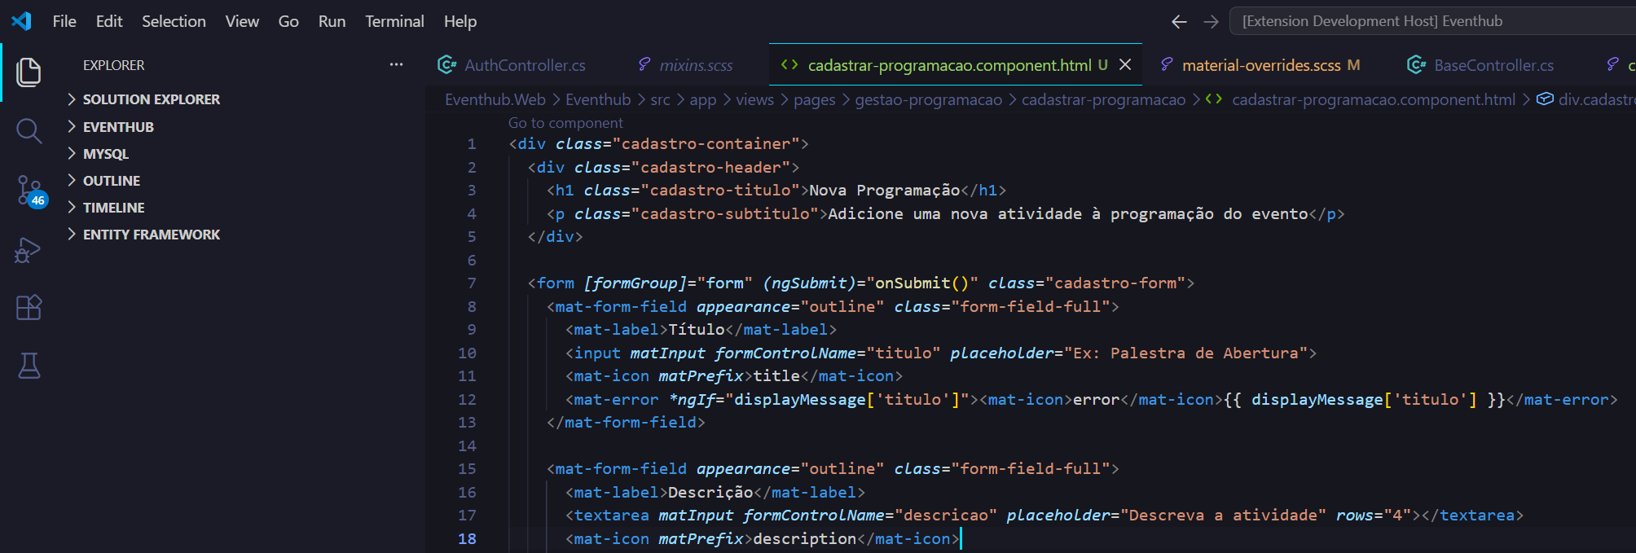The width and height of the screenshot is (1636, 553).
Task: Click the cadastrar-programacao.component.html breadcrumb file
Action: click(1374, 99)
